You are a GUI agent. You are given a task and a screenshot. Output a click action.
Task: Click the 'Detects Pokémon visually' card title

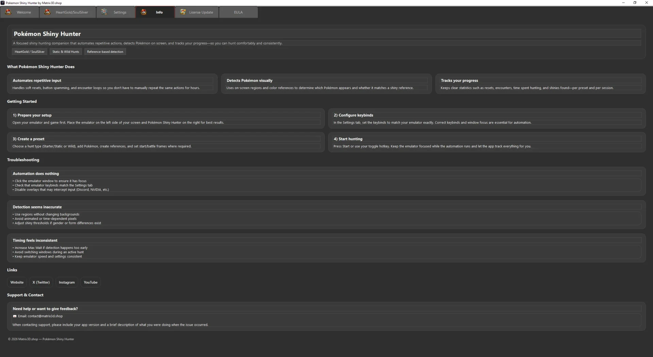click(250, 81)
